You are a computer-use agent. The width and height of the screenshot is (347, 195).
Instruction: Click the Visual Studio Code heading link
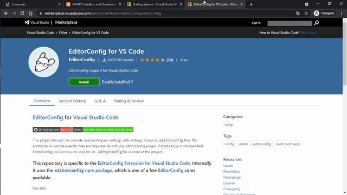[x=96, y=118]
